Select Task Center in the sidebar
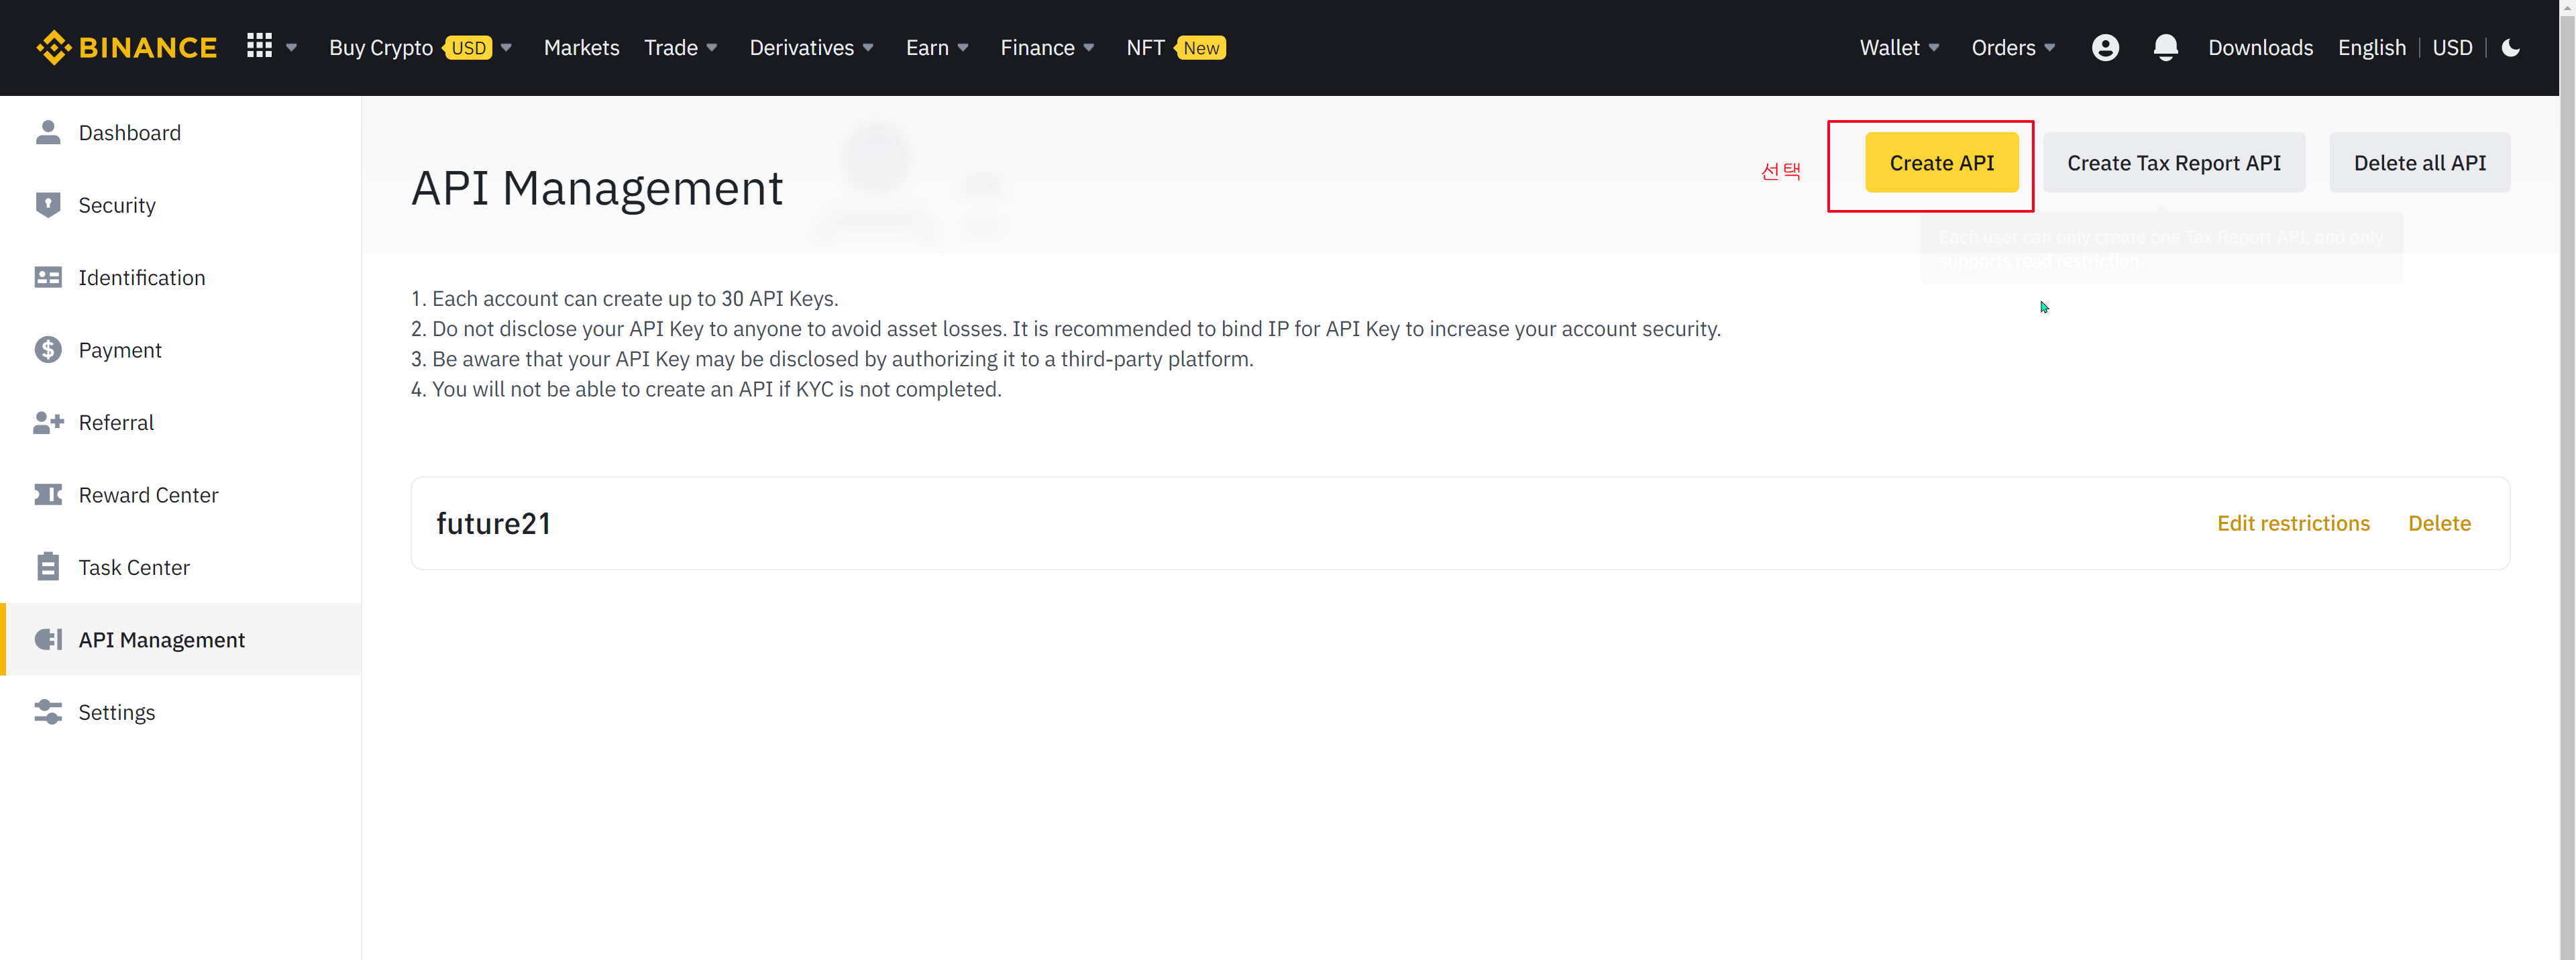The image size is (2576, 960). coord(134,567)
